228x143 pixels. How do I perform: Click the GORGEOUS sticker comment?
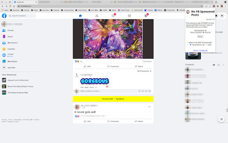pyautogui.click(x=94, y=81)
